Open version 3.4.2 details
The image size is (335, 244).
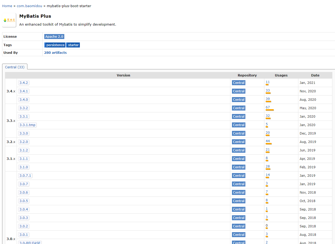23,83
